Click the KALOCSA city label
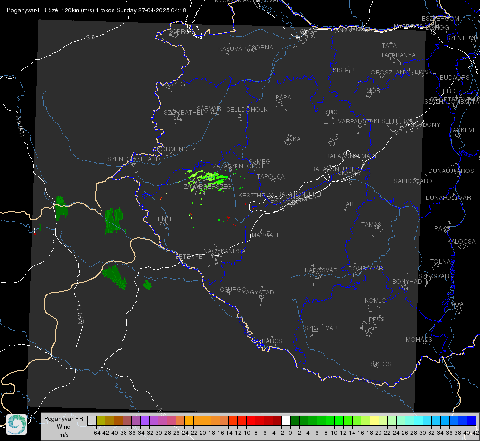480x441 pixels. pos(461,241)
